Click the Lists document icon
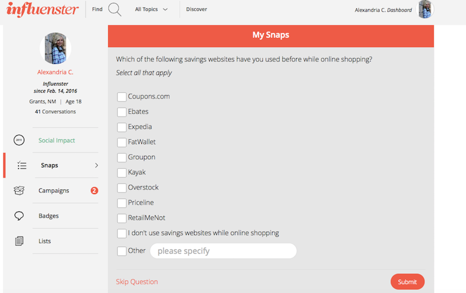 click(19, 241)
